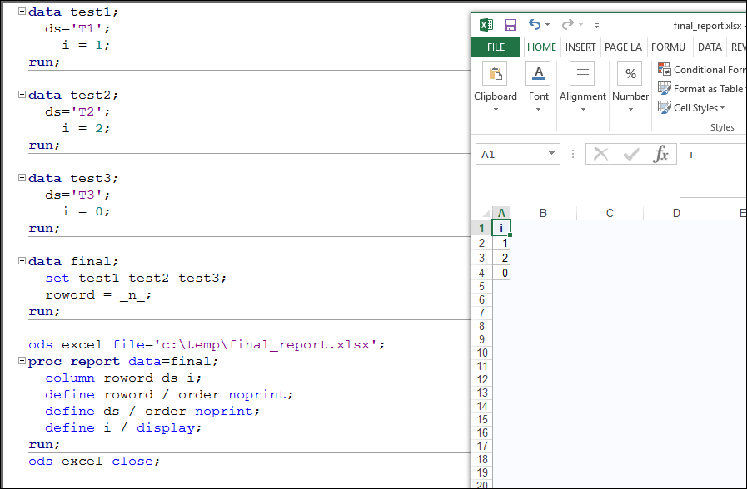Click the Redo arrow icon
Image resolution: width=747 pixels, height=489 pixels.
point(567,25)
